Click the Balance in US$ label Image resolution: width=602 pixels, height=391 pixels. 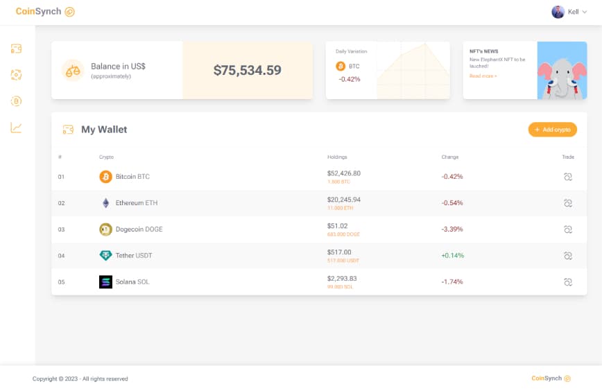tap(118, 67)
